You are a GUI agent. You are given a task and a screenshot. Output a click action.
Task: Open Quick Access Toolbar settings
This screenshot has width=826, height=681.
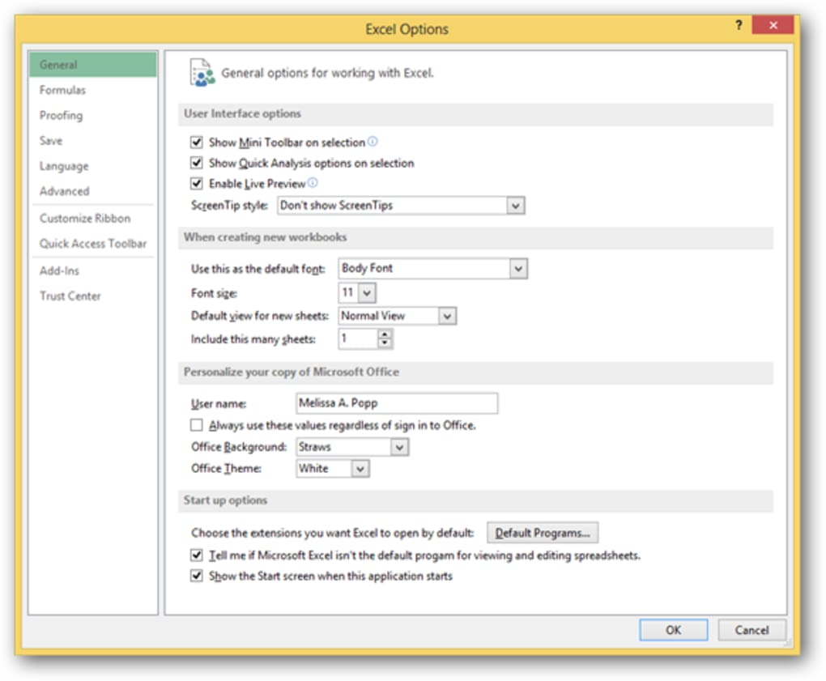click(92, 243)
